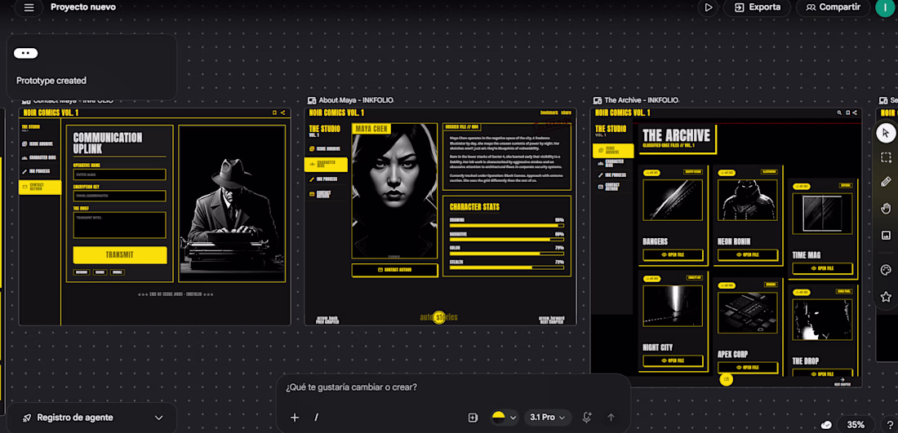The width and height of the screenshot is (898, 433).
Task: Click the Compartir share button
Action: 833,7
